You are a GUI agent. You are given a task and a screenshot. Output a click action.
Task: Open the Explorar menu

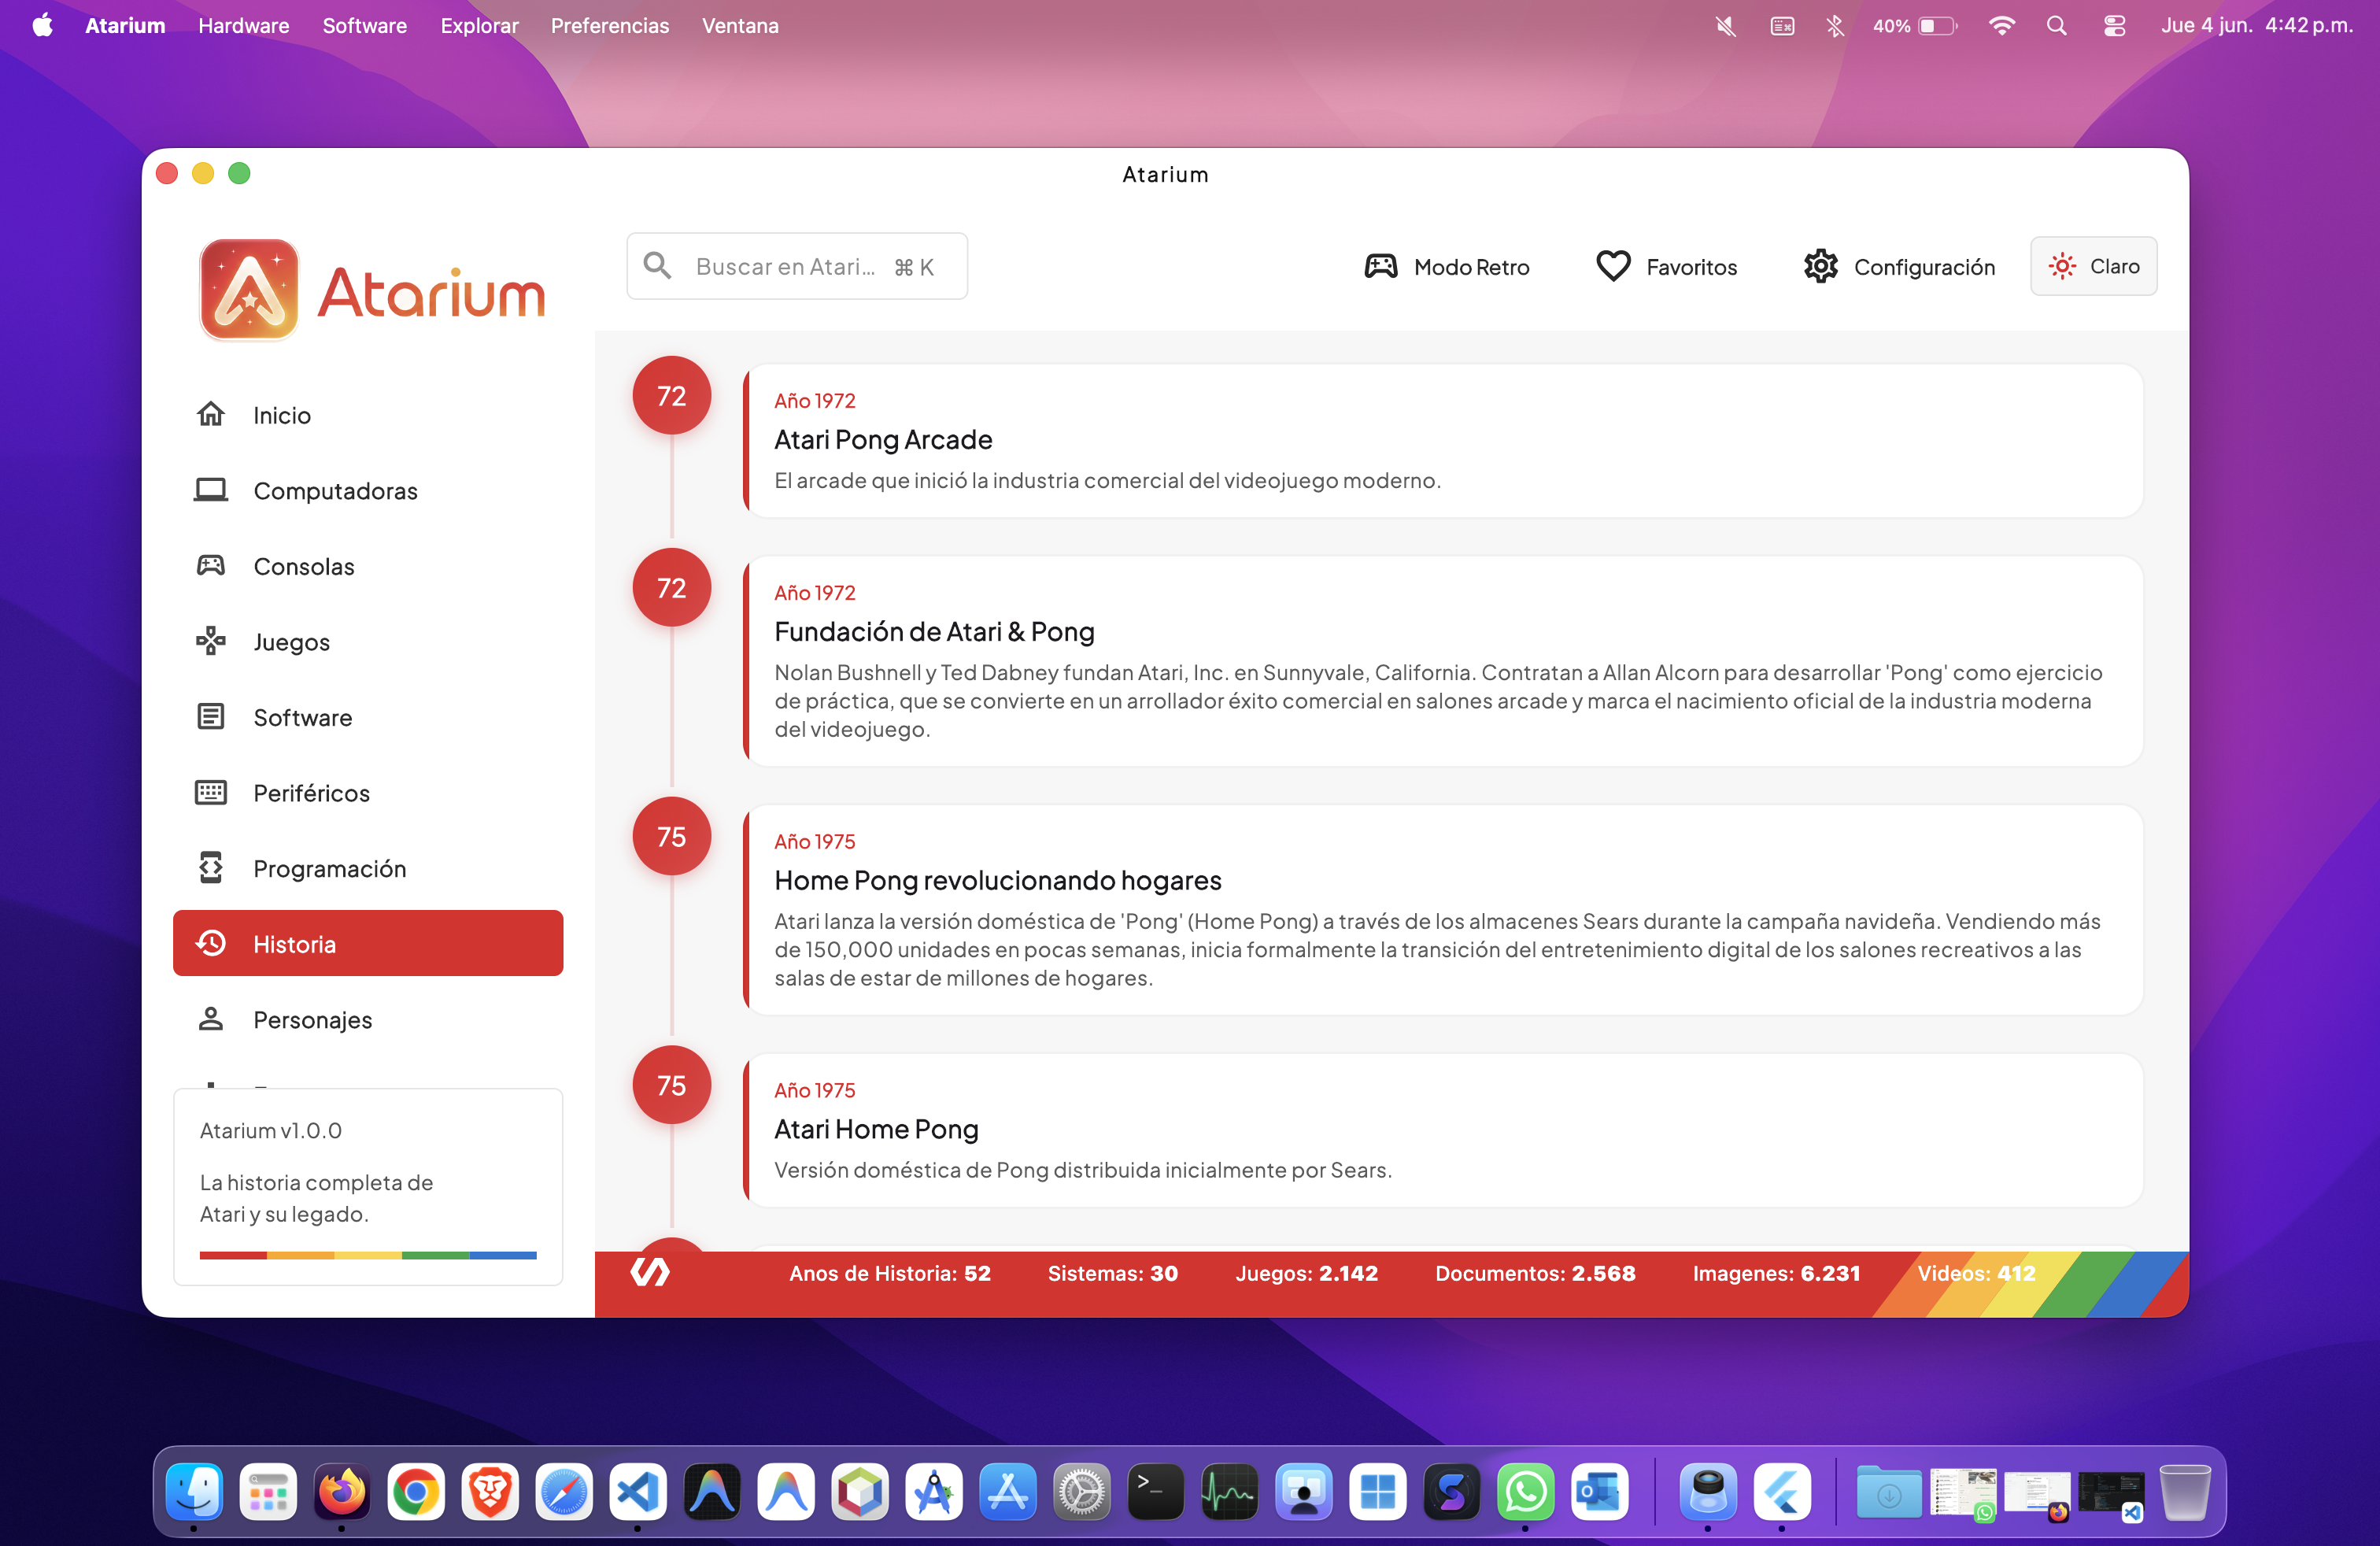click(479, 25)
